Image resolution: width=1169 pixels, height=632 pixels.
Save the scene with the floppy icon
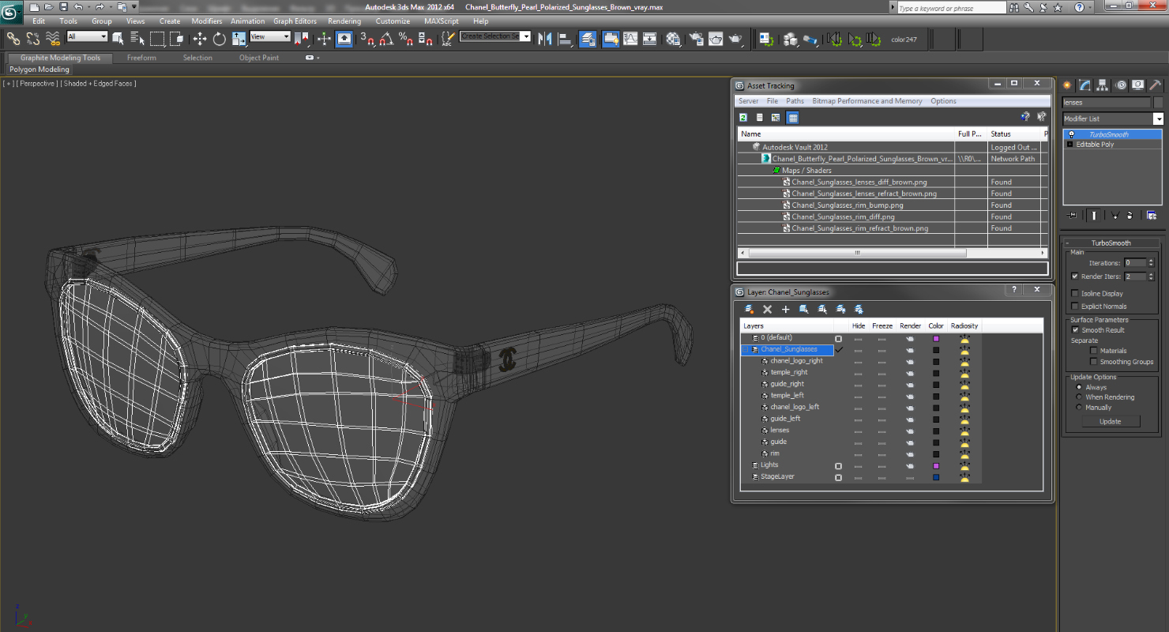click(x=62, y=7)
